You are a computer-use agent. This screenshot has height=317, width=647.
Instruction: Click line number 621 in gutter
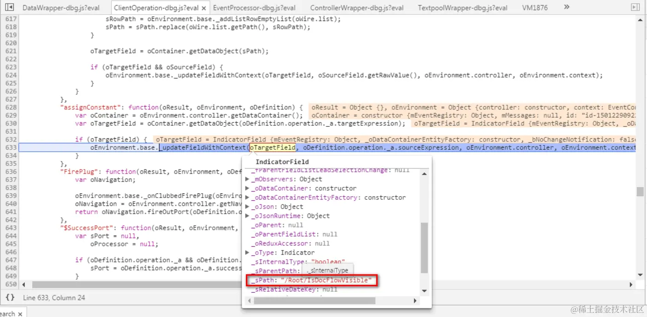click(11, 51)
